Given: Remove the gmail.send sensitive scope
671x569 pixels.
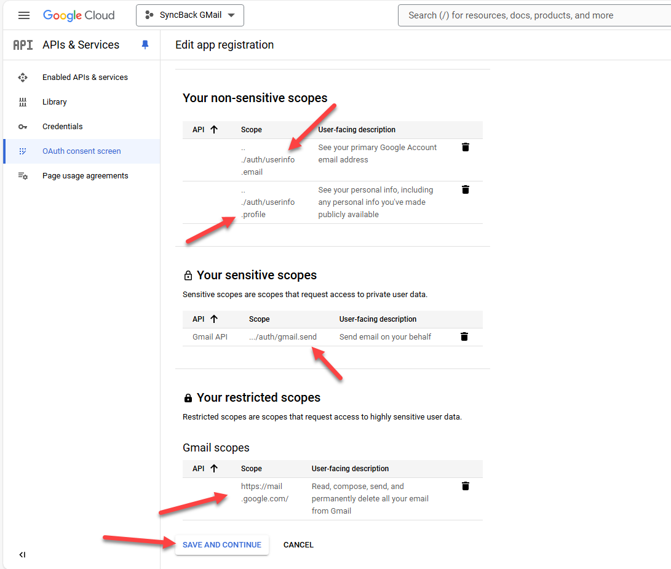Looking at the screenshot, I should pyautogui.click(x=464, y=336).
